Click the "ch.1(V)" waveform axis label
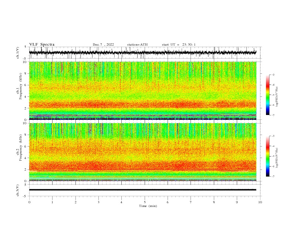This screenshot has height=227, width=293. (18, 53)
